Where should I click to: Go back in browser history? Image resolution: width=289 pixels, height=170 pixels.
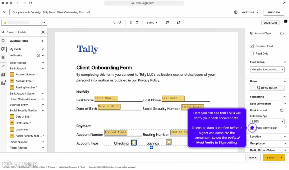pos(18,3)
